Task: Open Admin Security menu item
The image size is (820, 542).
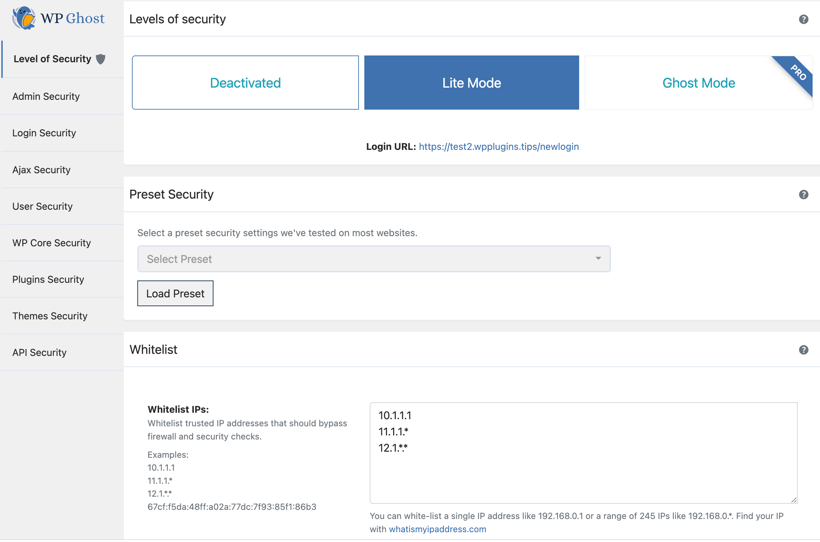Action: (46, 96)
